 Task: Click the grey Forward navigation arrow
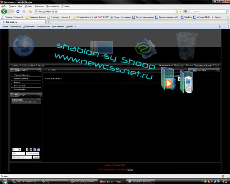tap(10, 11)
